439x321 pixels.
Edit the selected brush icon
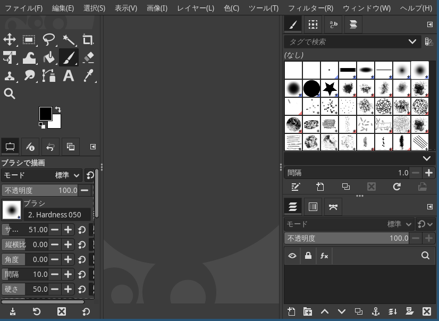[296, 187]
